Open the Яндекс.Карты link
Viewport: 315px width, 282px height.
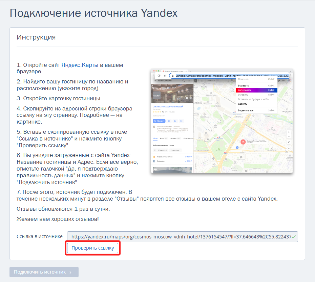pyautogui.click(x=80, y=65)
